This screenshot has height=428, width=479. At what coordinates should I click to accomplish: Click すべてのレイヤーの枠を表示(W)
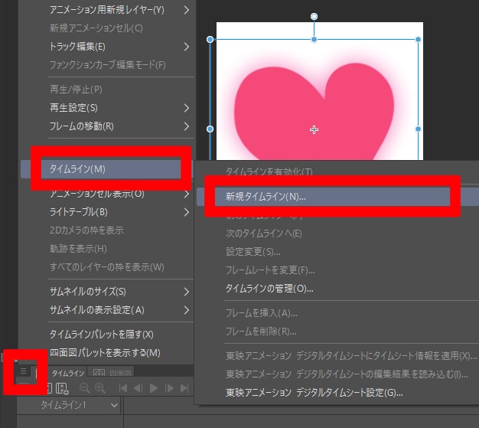tap(107, 267)
